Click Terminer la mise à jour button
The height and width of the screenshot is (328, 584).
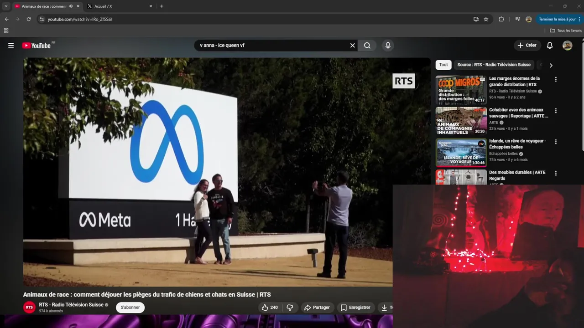tap(557, 19)
